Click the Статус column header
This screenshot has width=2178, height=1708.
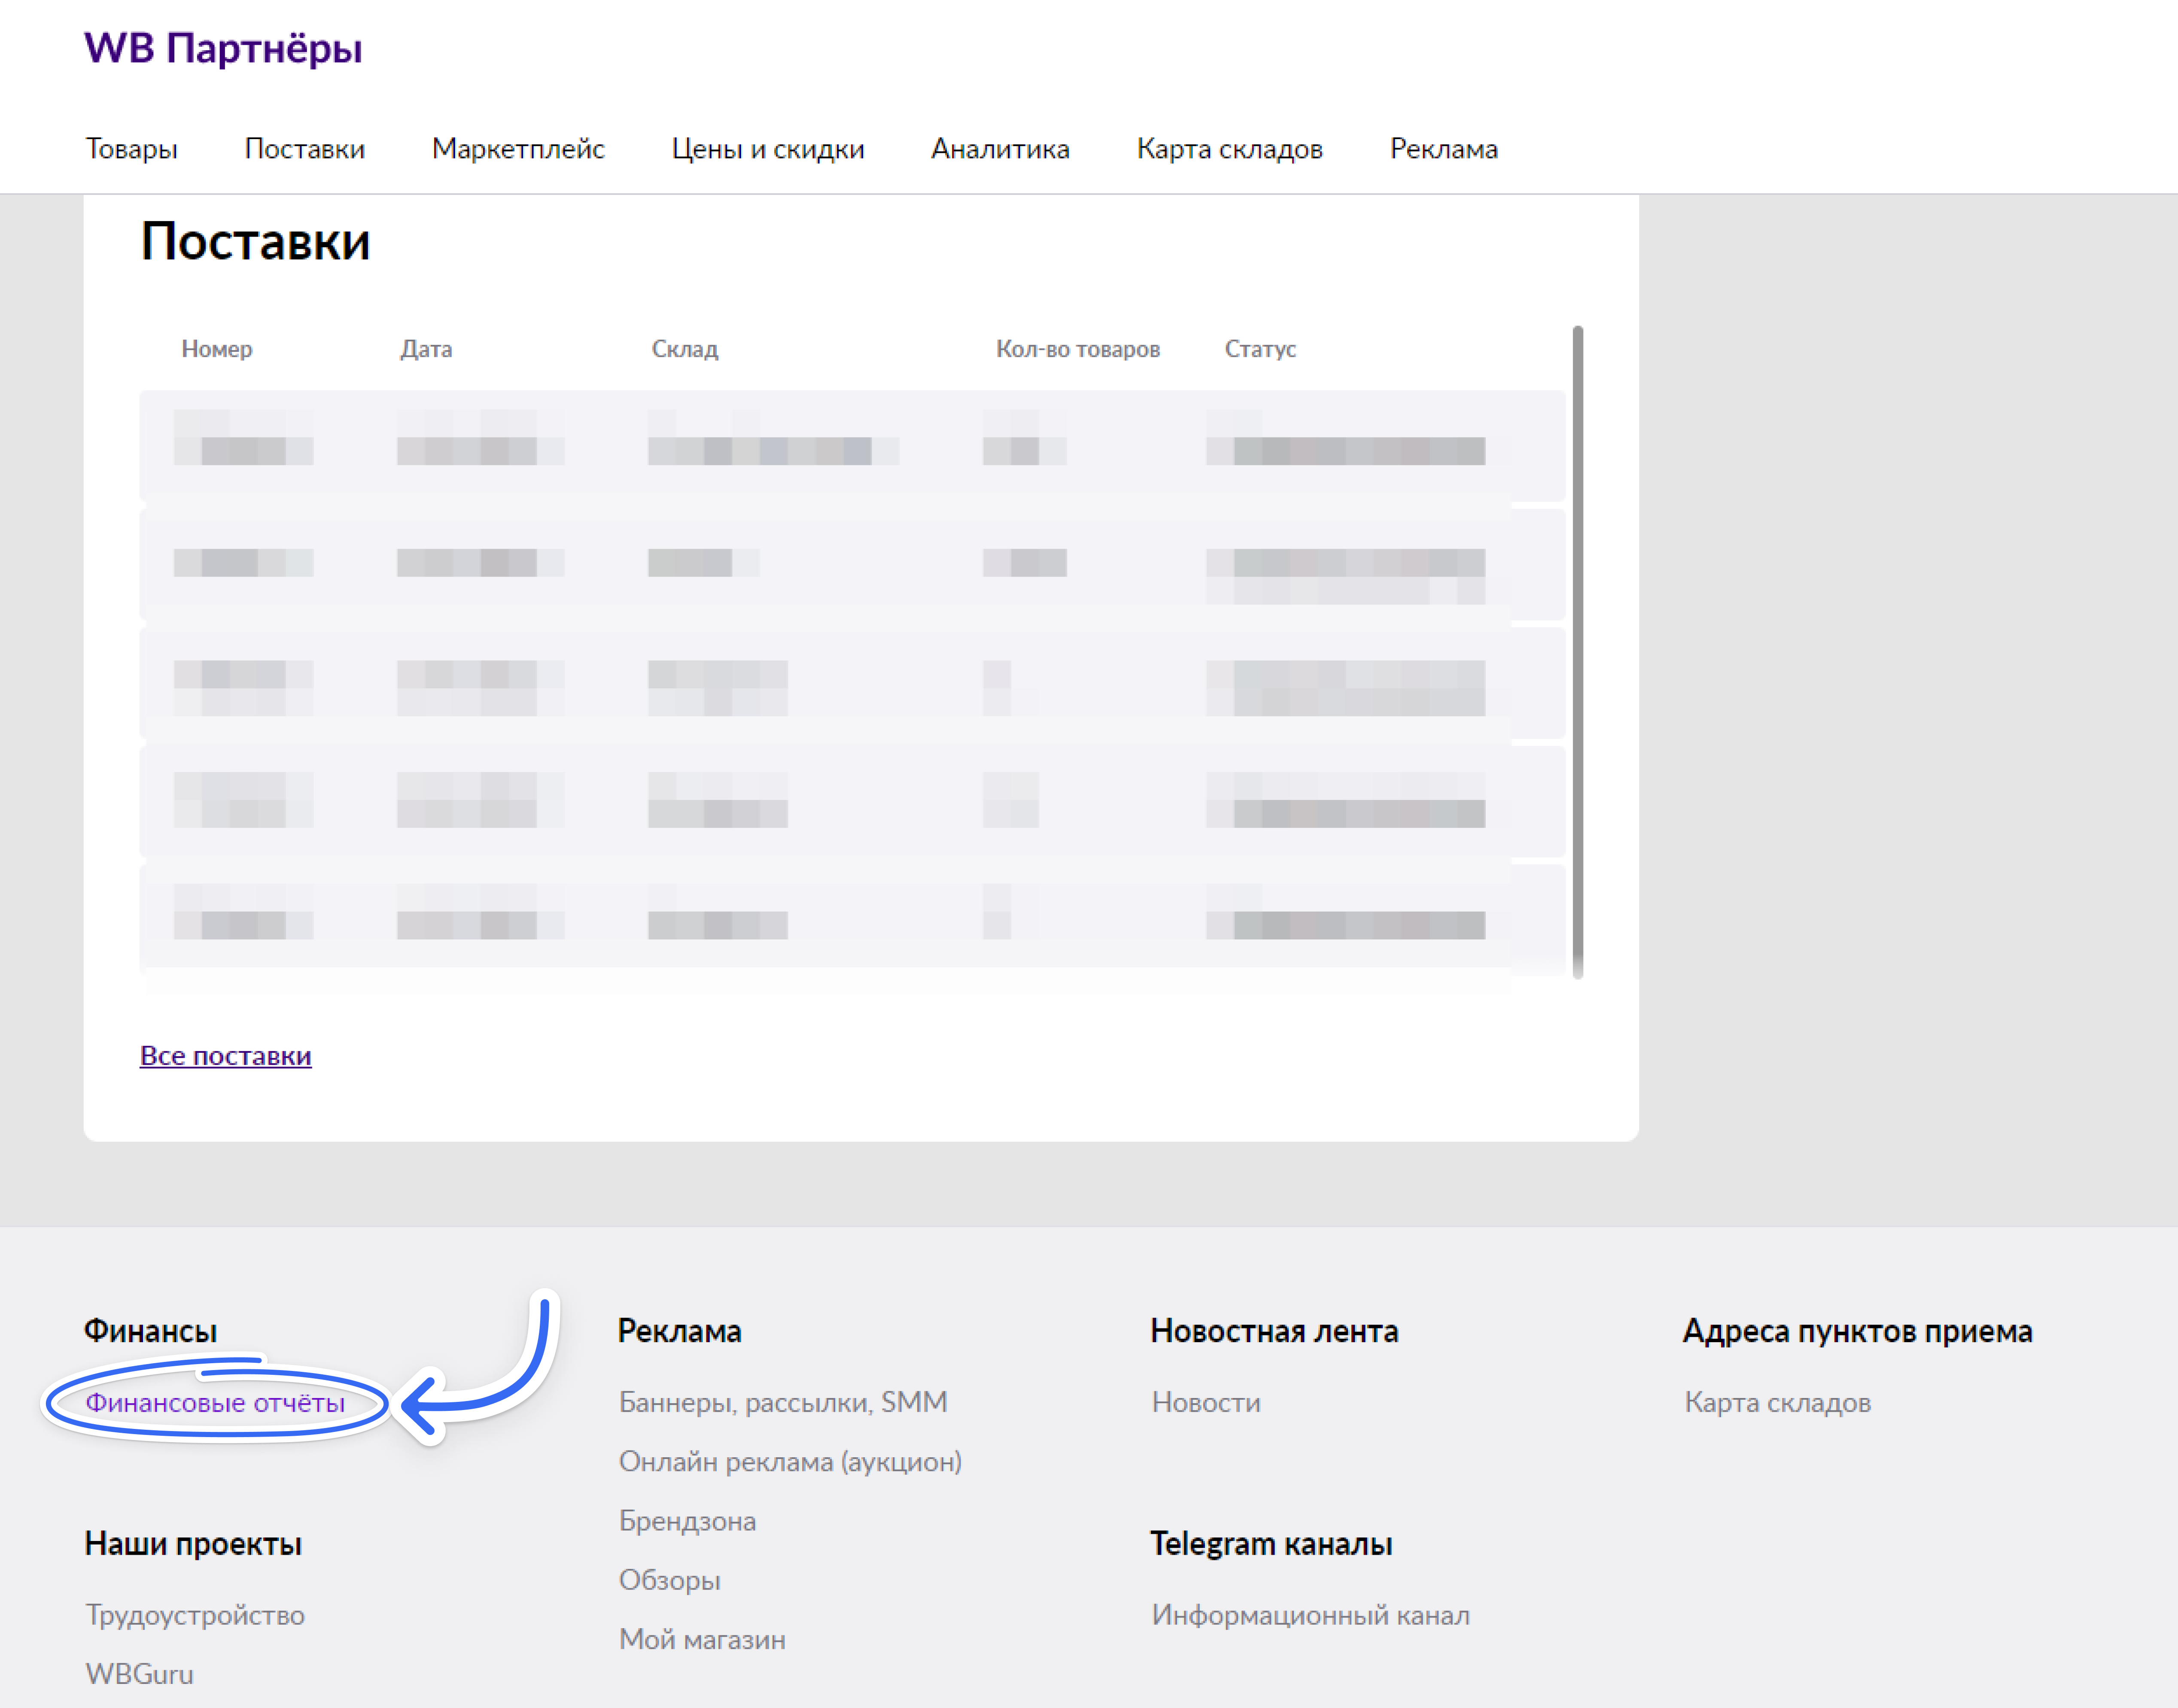(x=1260, y=349)
